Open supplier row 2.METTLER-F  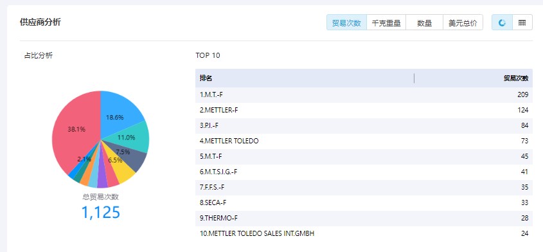tap(364, 110)
